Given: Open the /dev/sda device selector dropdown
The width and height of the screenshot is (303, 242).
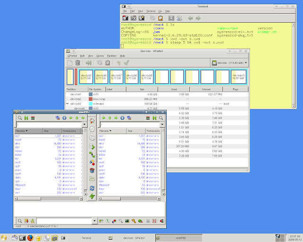Looking at the screenshot, I should (x=229, y=63).
